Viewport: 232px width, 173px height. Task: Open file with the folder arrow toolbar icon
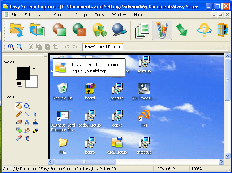pyautogui.click(x=17, y=30)
